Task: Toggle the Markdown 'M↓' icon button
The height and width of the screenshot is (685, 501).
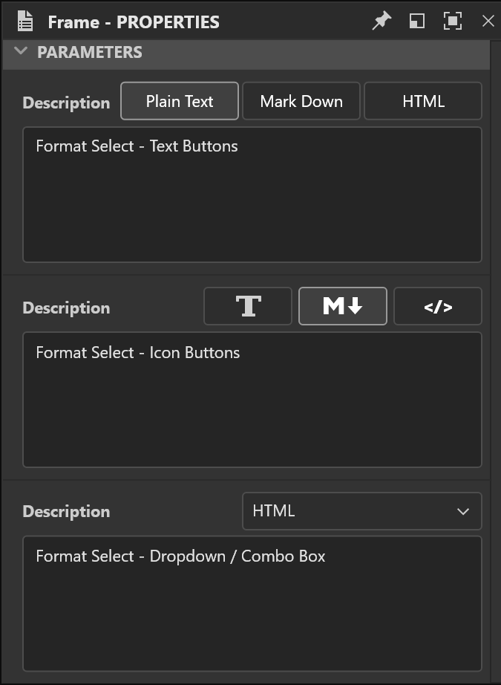Action: 343,306
